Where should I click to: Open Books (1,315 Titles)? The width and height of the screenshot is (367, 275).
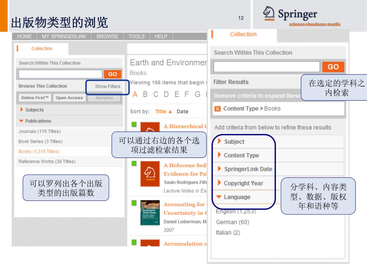39,151
